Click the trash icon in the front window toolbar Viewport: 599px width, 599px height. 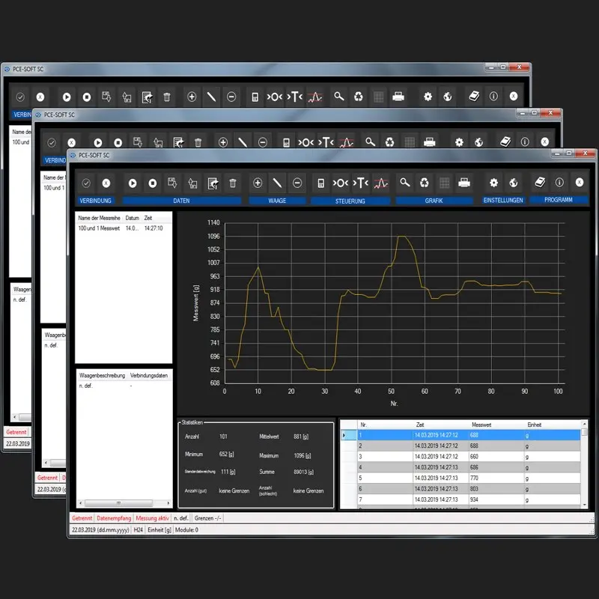point(233,183)
